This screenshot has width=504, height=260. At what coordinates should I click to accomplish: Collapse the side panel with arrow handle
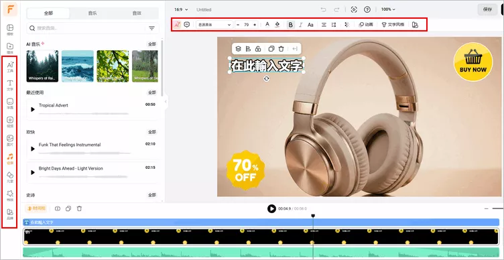pos(166,102)
